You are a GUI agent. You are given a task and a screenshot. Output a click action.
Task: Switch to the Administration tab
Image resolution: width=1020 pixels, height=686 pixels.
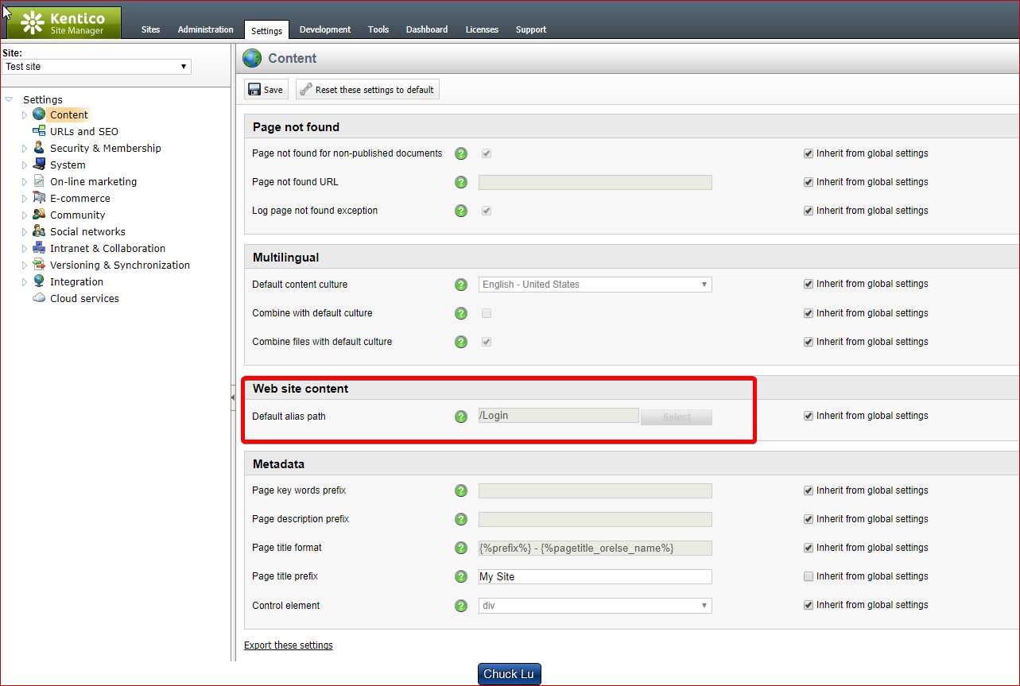click(206, 29)
